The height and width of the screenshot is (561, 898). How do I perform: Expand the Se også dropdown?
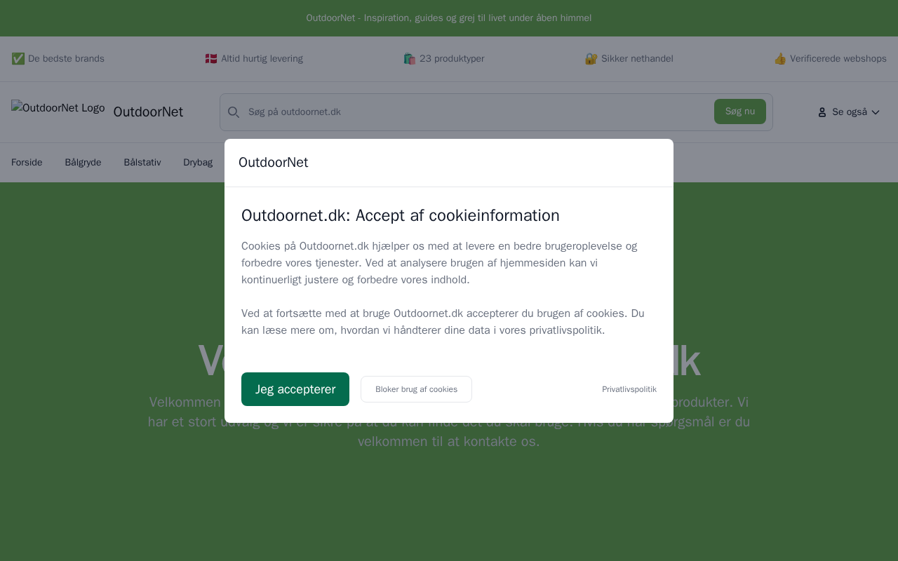(849, 112)
